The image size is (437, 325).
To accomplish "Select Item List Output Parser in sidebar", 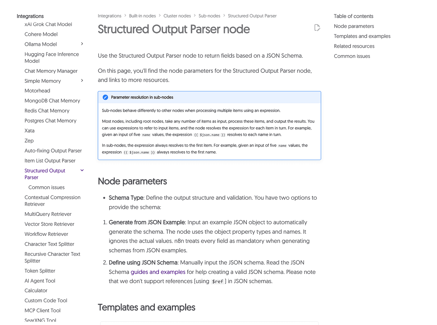I will pos(50,161).
